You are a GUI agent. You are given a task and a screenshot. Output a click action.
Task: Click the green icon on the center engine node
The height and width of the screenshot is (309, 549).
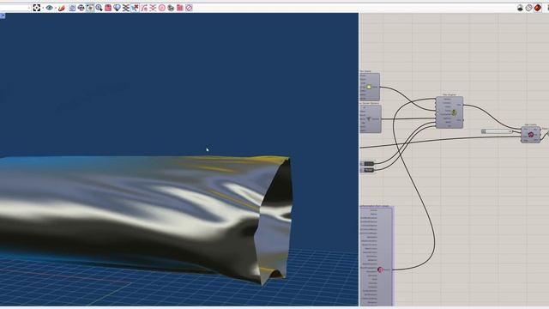click(x=454, y=112)
